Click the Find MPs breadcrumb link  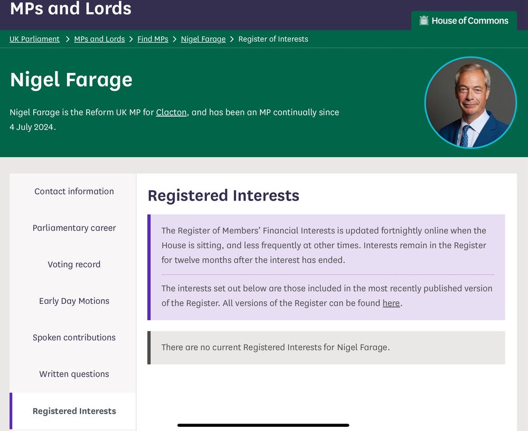(x=153, y=39)
